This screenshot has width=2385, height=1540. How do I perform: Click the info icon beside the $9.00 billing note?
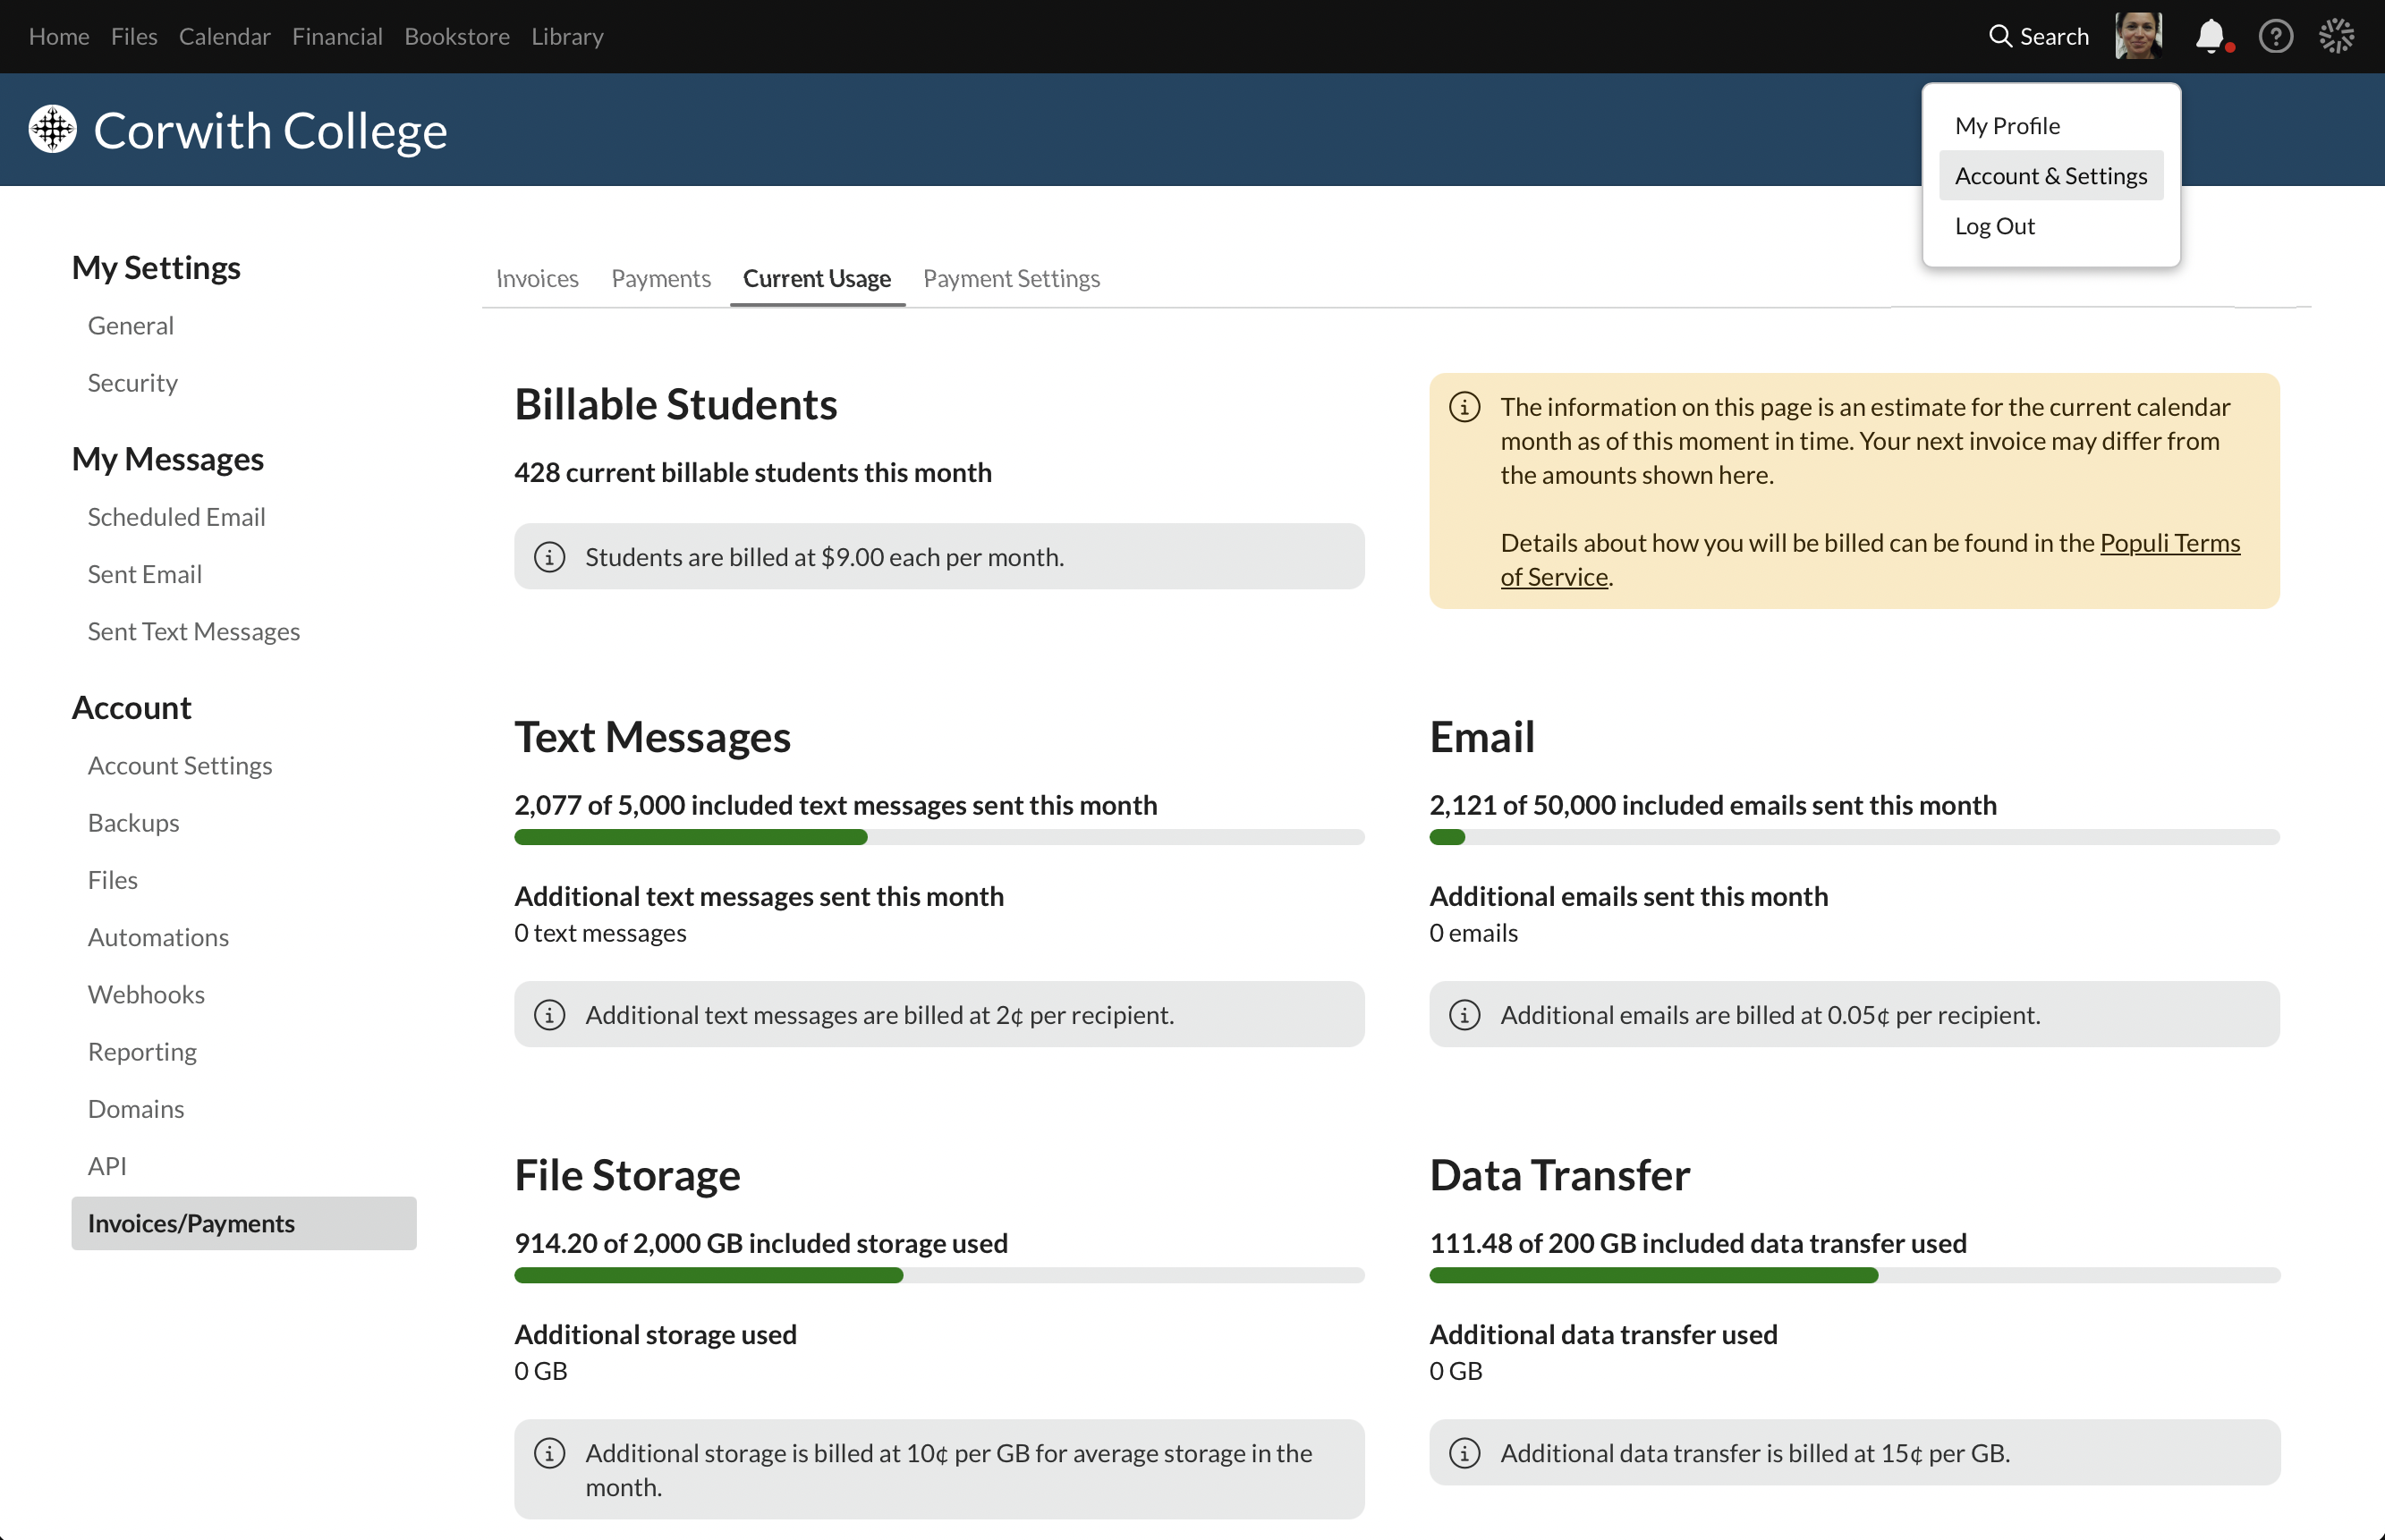click(x=551, y=557)
